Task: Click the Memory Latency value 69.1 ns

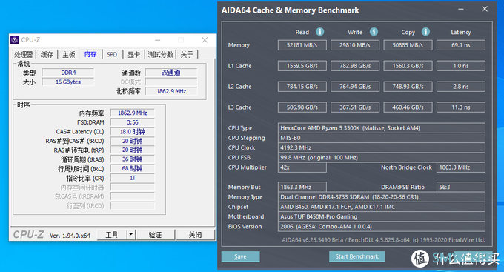Action: [460, 45]
